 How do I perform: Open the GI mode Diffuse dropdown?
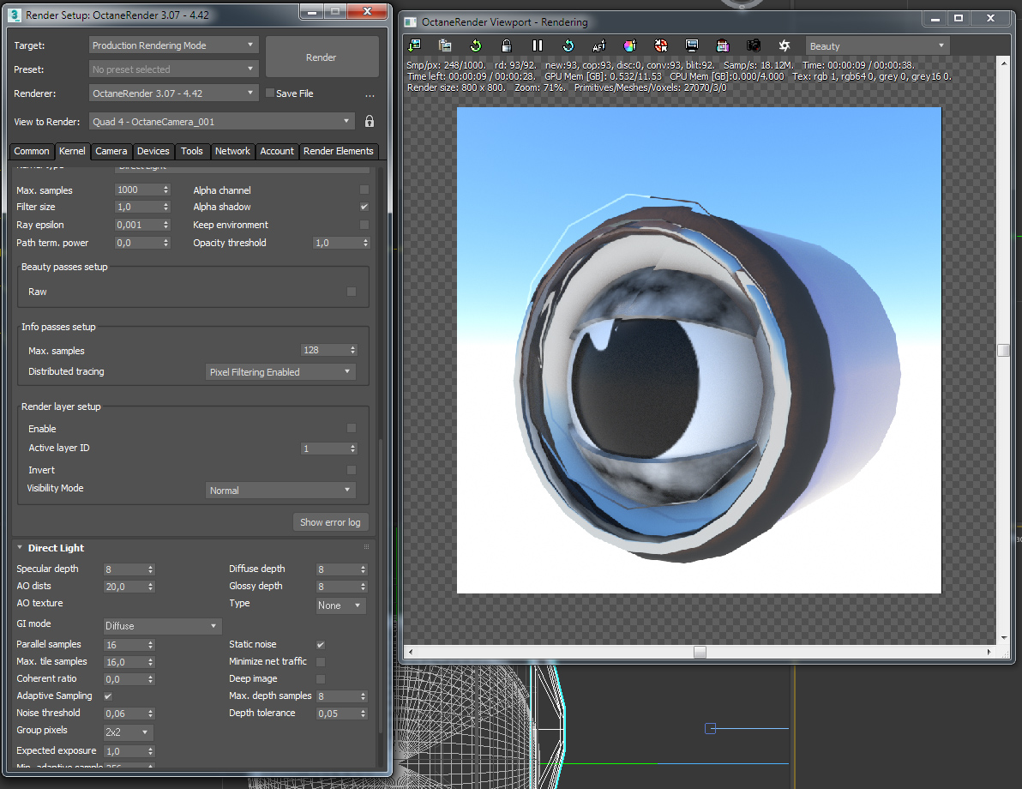[x=162, y=626]
